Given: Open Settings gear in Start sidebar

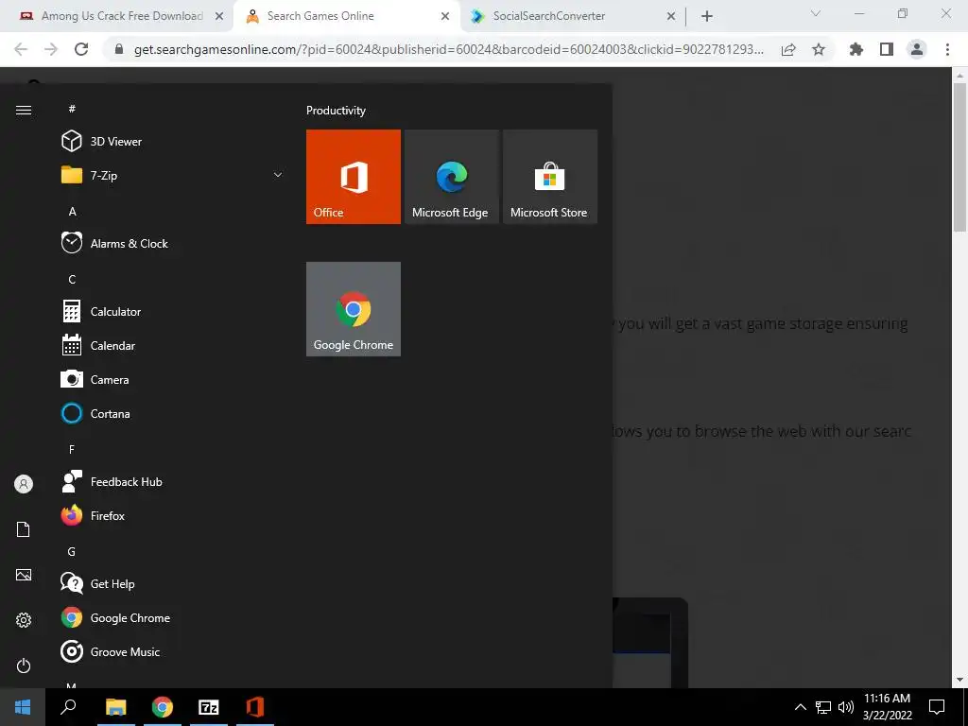Looking at the screenshot, I should click(x=24, y=620).
